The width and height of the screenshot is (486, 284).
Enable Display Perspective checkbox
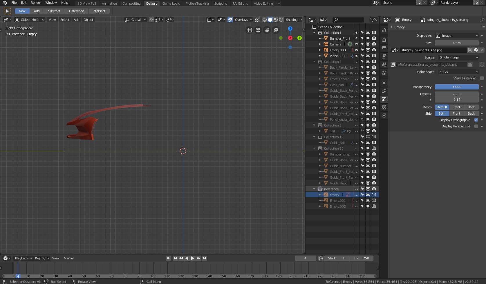476,126
